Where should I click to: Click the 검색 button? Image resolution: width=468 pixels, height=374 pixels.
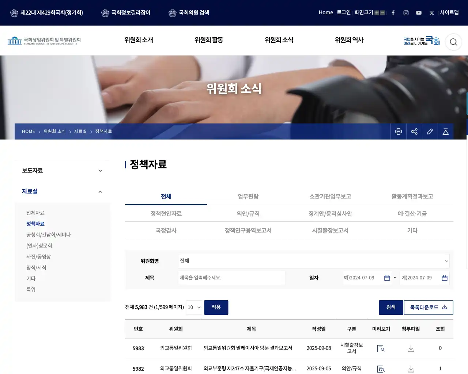click(391, 308)
